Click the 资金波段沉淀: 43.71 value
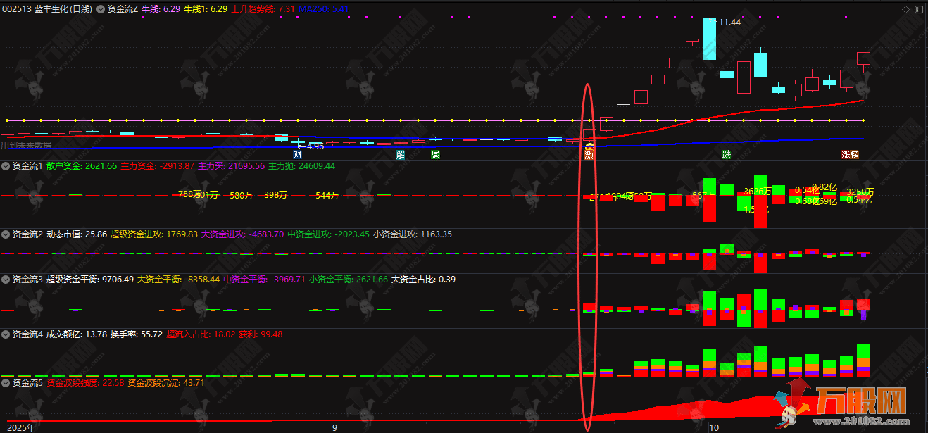Image resolution: width=928 pixels, height=433 pixels. (x=166, y=382)
